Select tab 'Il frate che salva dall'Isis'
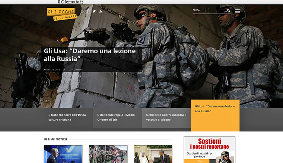Viewport: 283px width, 163px height. point(68,118)
